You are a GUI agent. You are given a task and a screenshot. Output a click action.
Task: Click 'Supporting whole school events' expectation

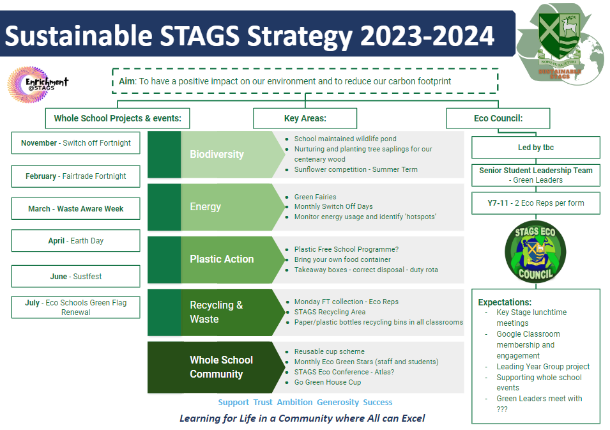539,383
